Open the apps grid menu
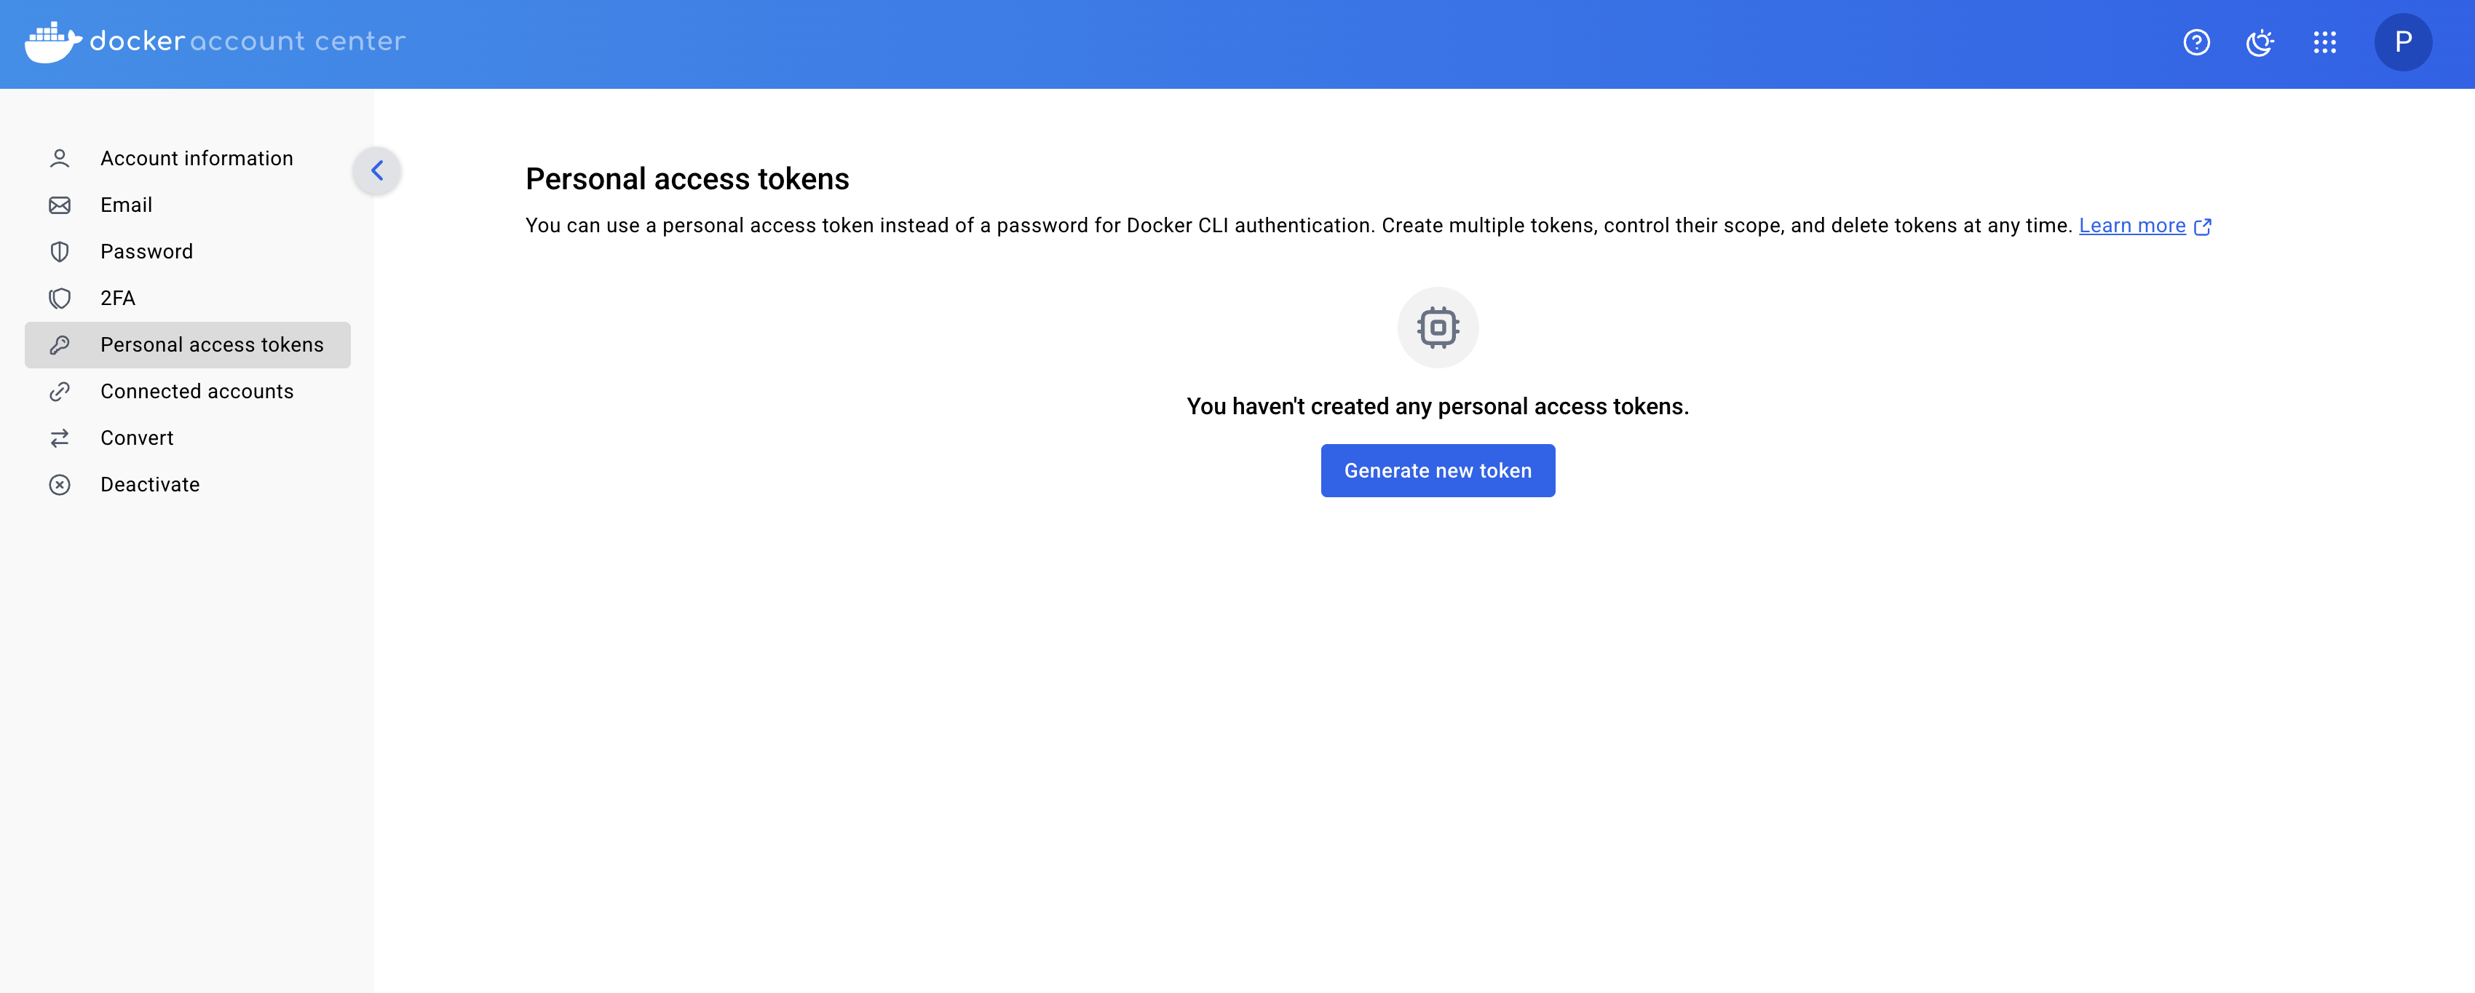2475x993 pixels. click(2324, 42)
